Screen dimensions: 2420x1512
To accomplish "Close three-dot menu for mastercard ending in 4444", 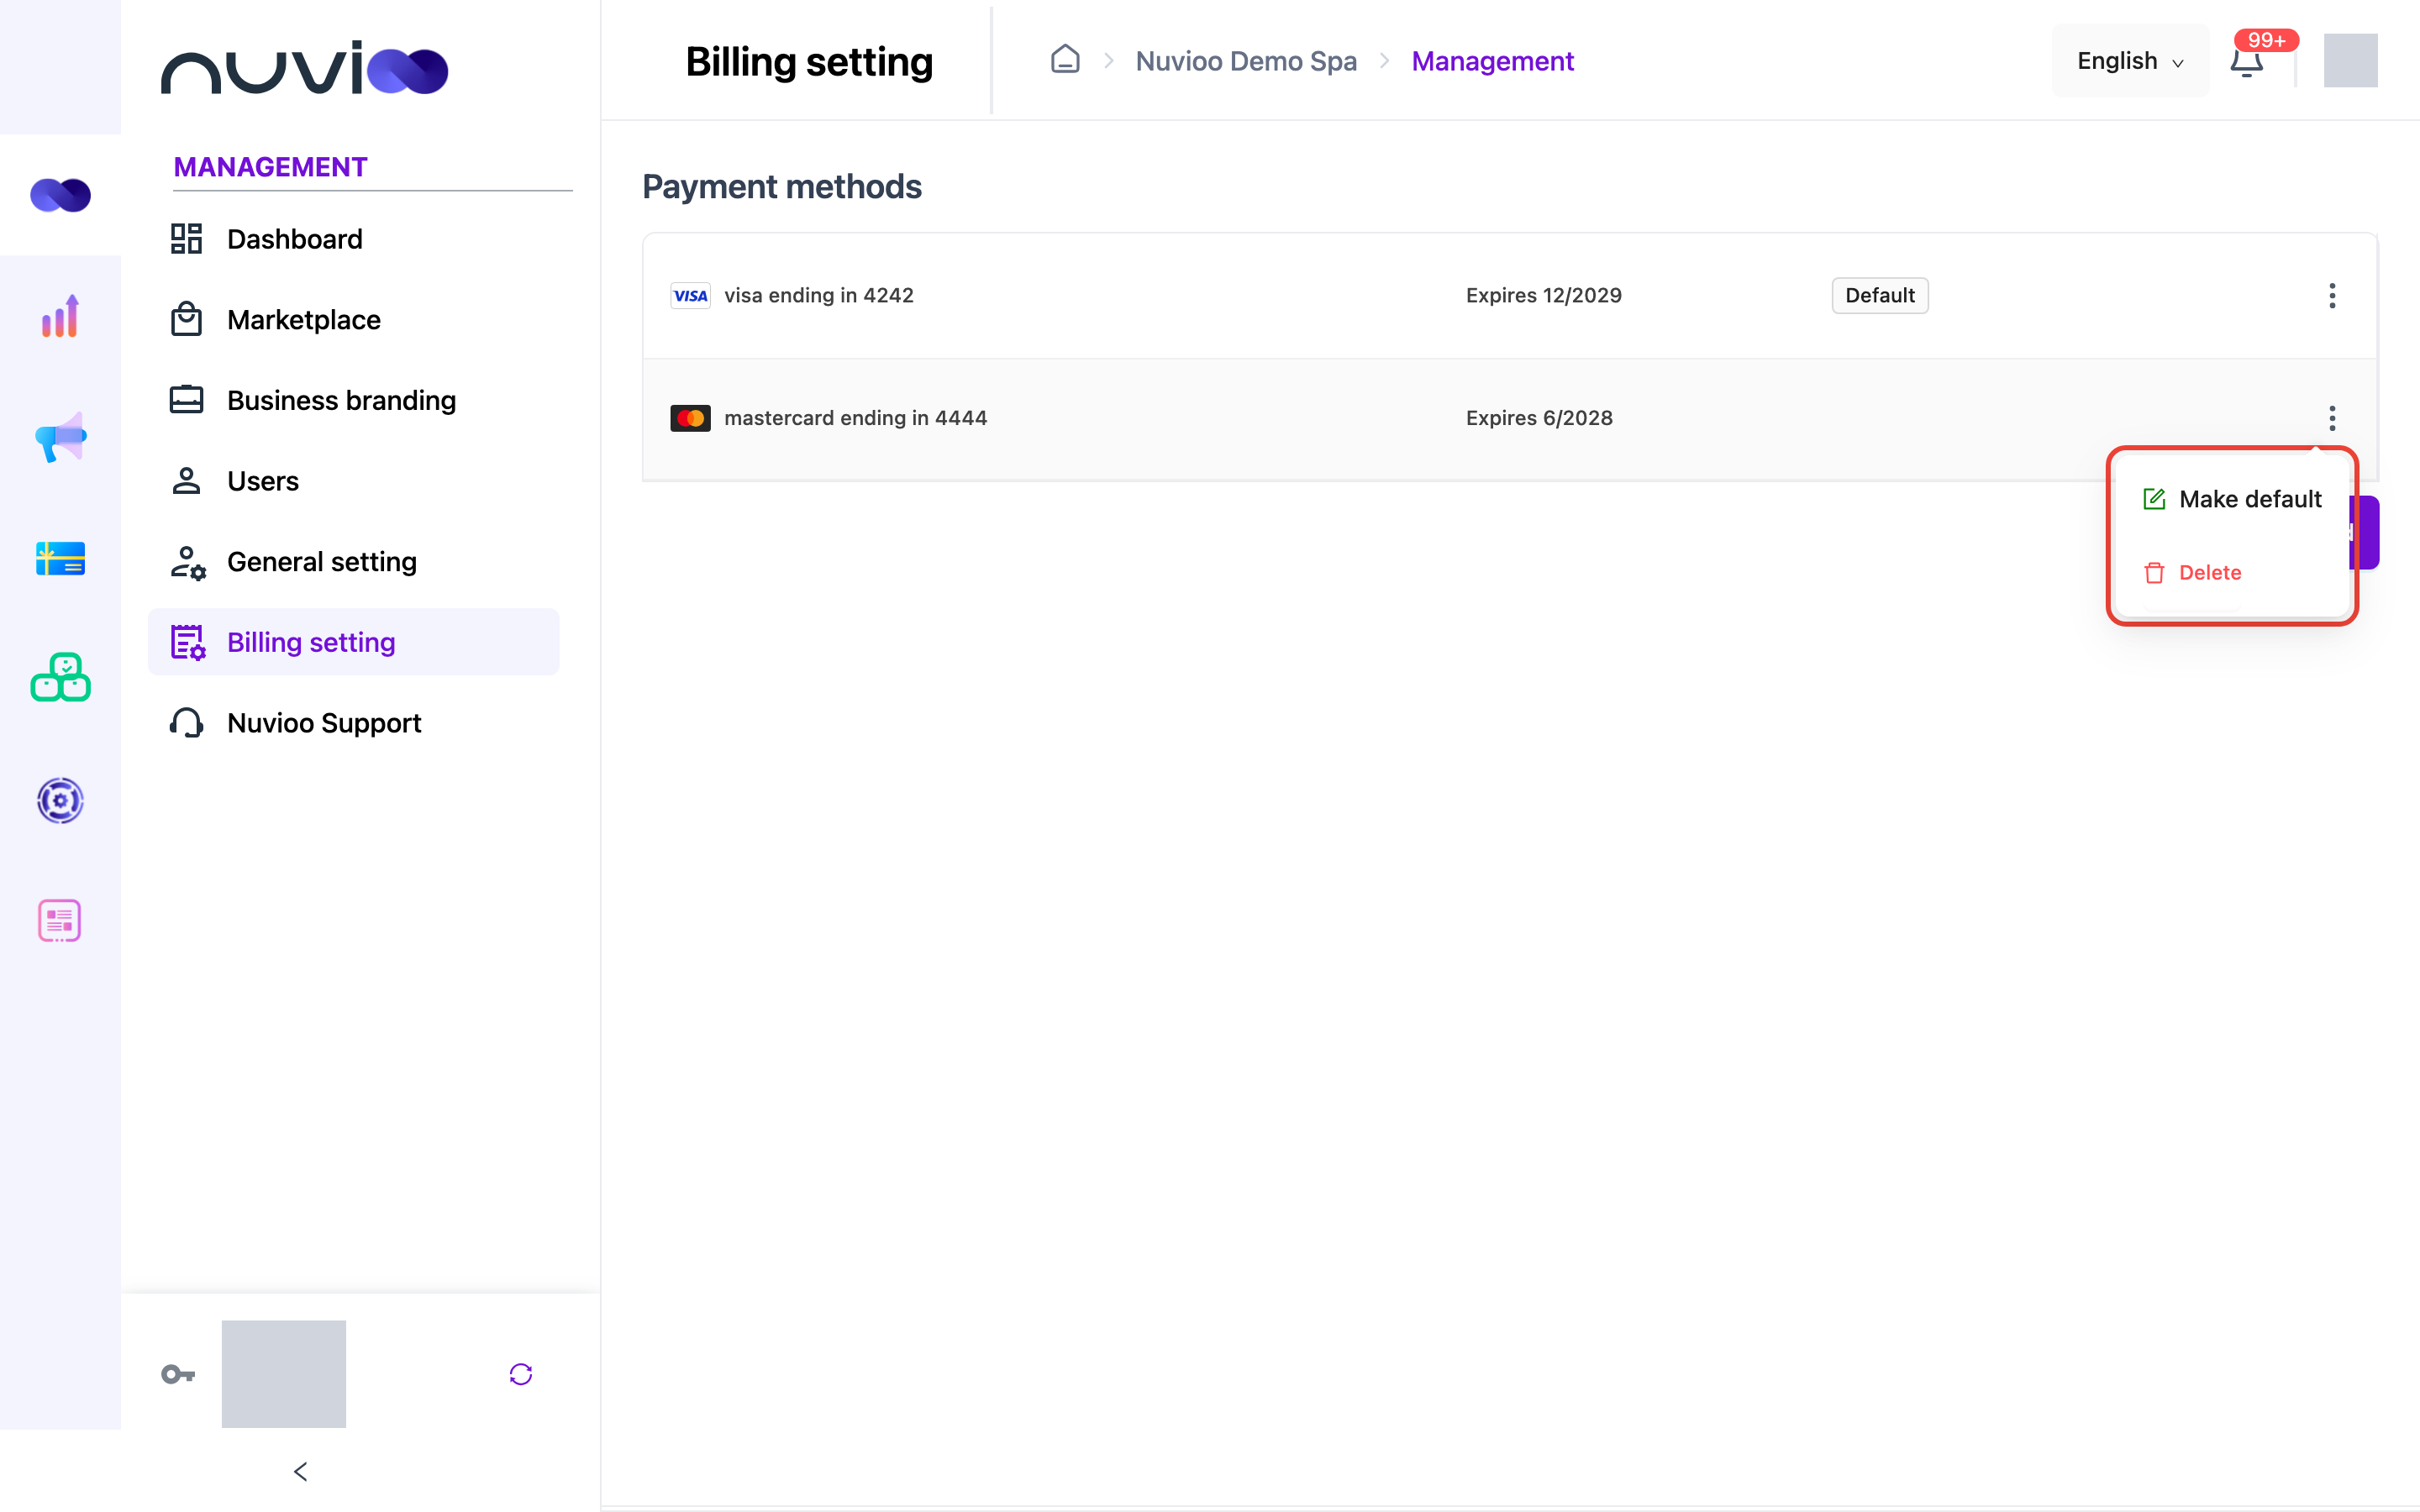I will pyautogui.click(x=2332, y=418).
